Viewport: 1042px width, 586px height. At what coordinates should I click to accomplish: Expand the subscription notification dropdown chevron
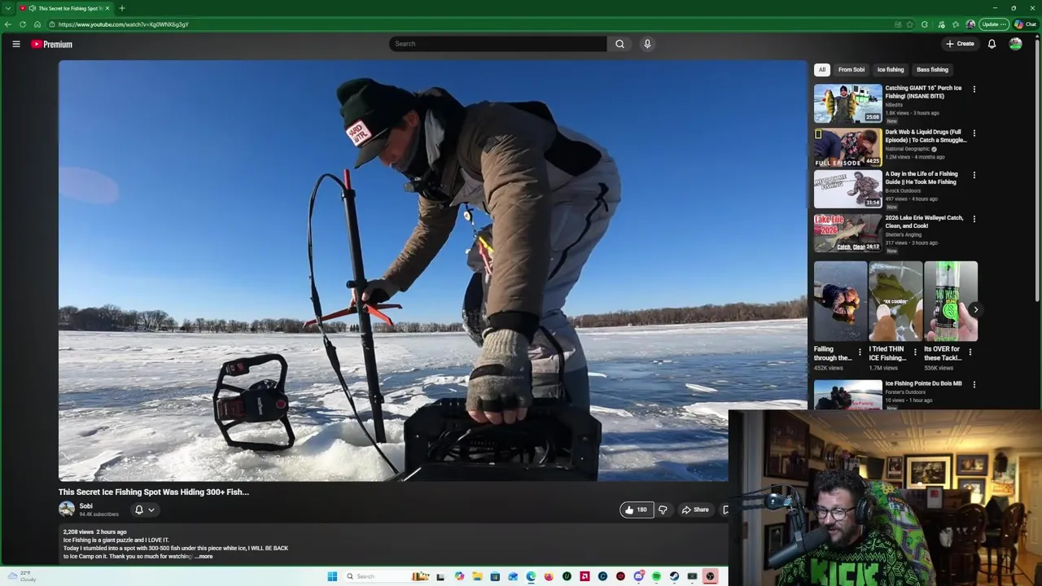point(151,510)
